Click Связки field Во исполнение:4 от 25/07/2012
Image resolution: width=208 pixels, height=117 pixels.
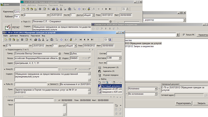click(75, 84)
